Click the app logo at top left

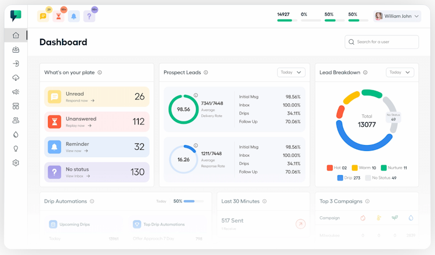click(16, 16)
